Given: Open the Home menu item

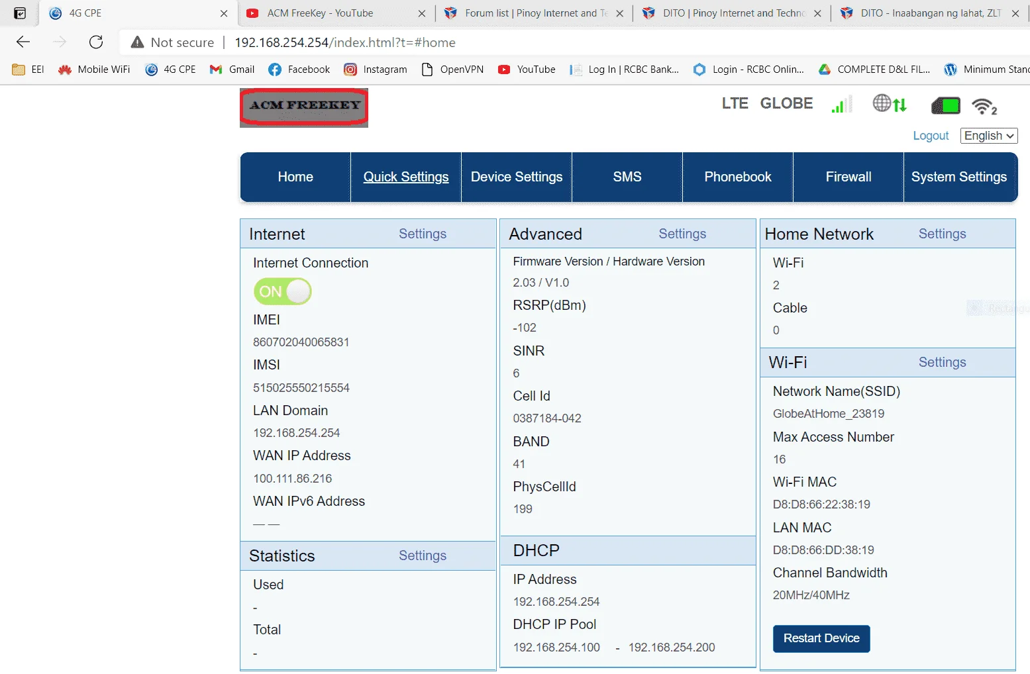Looking at the screenshot, I should coord(295,177).
